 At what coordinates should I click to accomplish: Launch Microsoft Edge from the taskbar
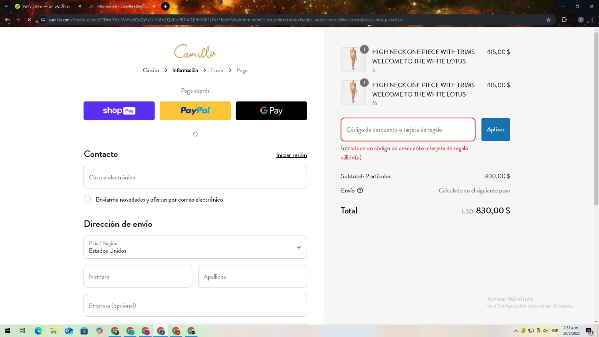pyautogui.click(x=38, y=331)
